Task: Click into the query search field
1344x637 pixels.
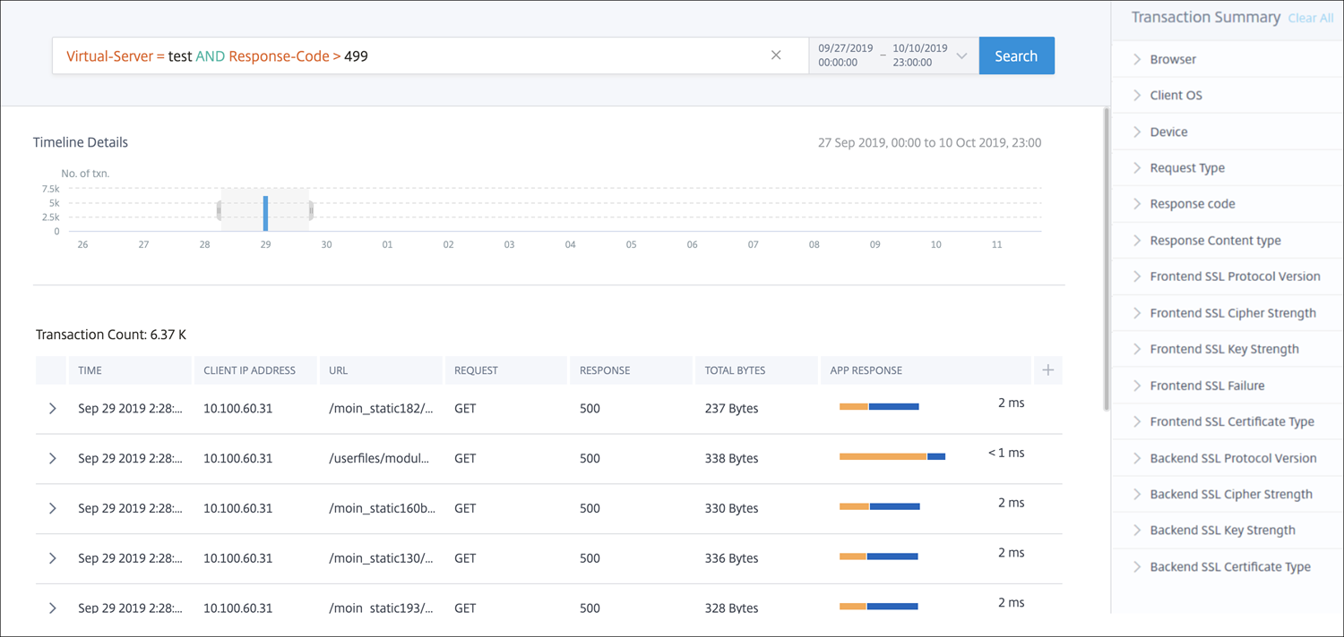Action: 412,55
